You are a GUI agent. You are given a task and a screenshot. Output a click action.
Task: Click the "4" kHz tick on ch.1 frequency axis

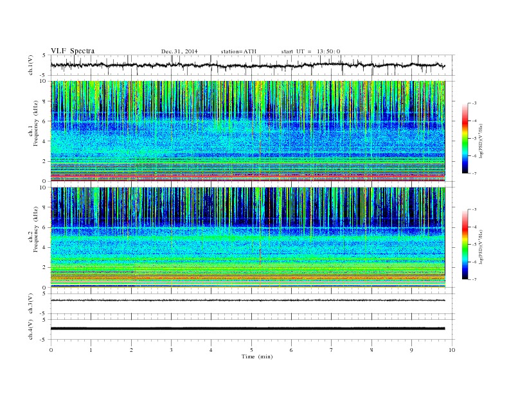click(45, 141)
